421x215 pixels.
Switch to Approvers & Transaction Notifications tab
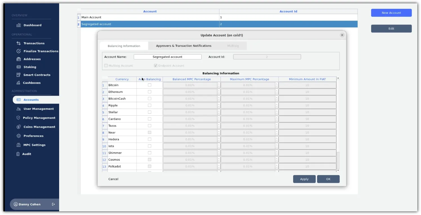click(184, 46)
